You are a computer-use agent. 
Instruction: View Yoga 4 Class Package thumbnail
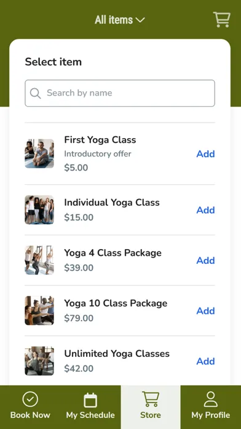point(39,260)
